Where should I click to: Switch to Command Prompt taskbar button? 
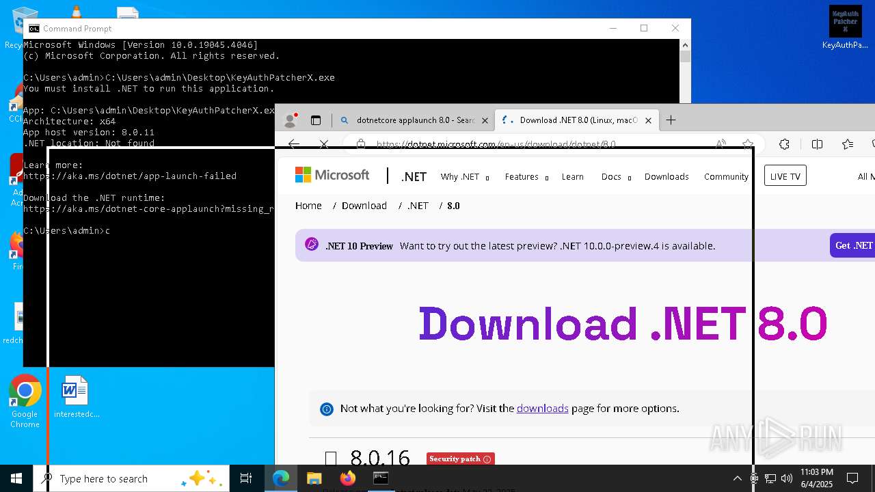tap(381, 478)
